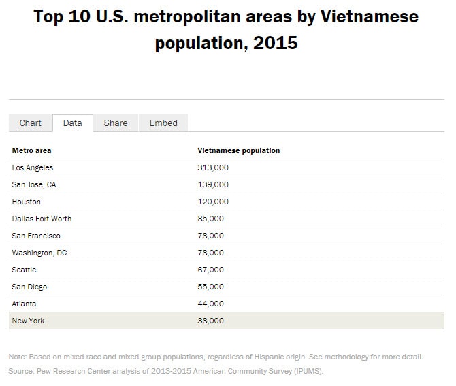The width and height of the screenshot is (456, 386).
Task: Select the Houston table row
Action: (27, 202)
